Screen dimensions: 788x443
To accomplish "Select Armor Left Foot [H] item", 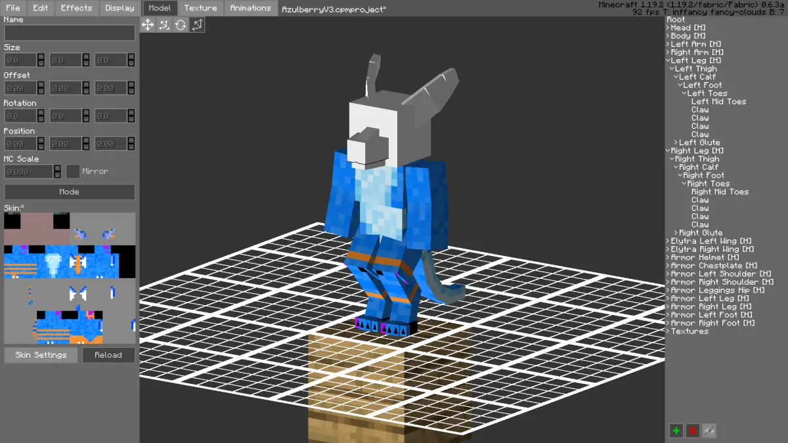I will 711,315.
